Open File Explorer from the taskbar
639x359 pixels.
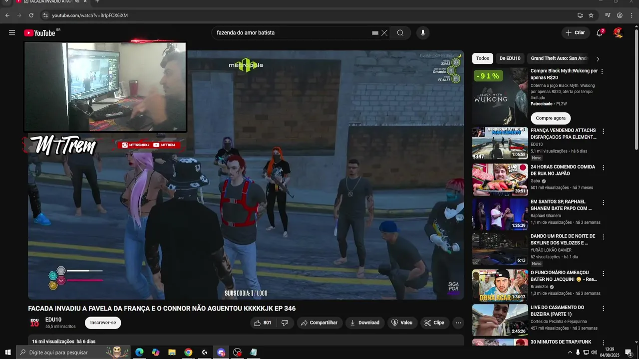click(172, 353)
